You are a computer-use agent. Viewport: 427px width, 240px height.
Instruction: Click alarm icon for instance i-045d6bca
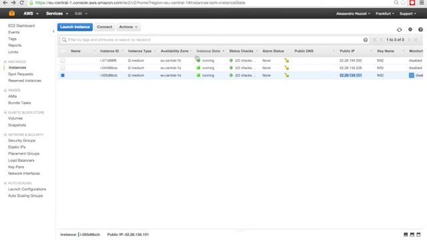(286, 68)
